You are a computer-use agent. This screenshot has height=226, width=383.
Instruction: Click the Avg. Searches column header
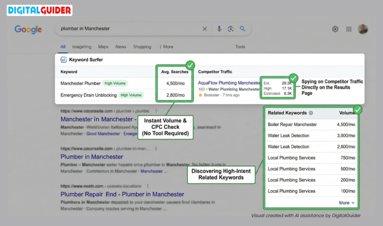[x=175, y=72]
